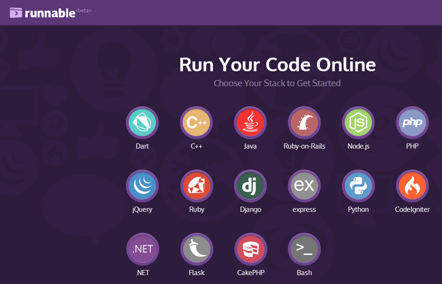The width and height of the screenshot is (442, 284).
Task: Click the Bash text label
Action: point(304,273)
